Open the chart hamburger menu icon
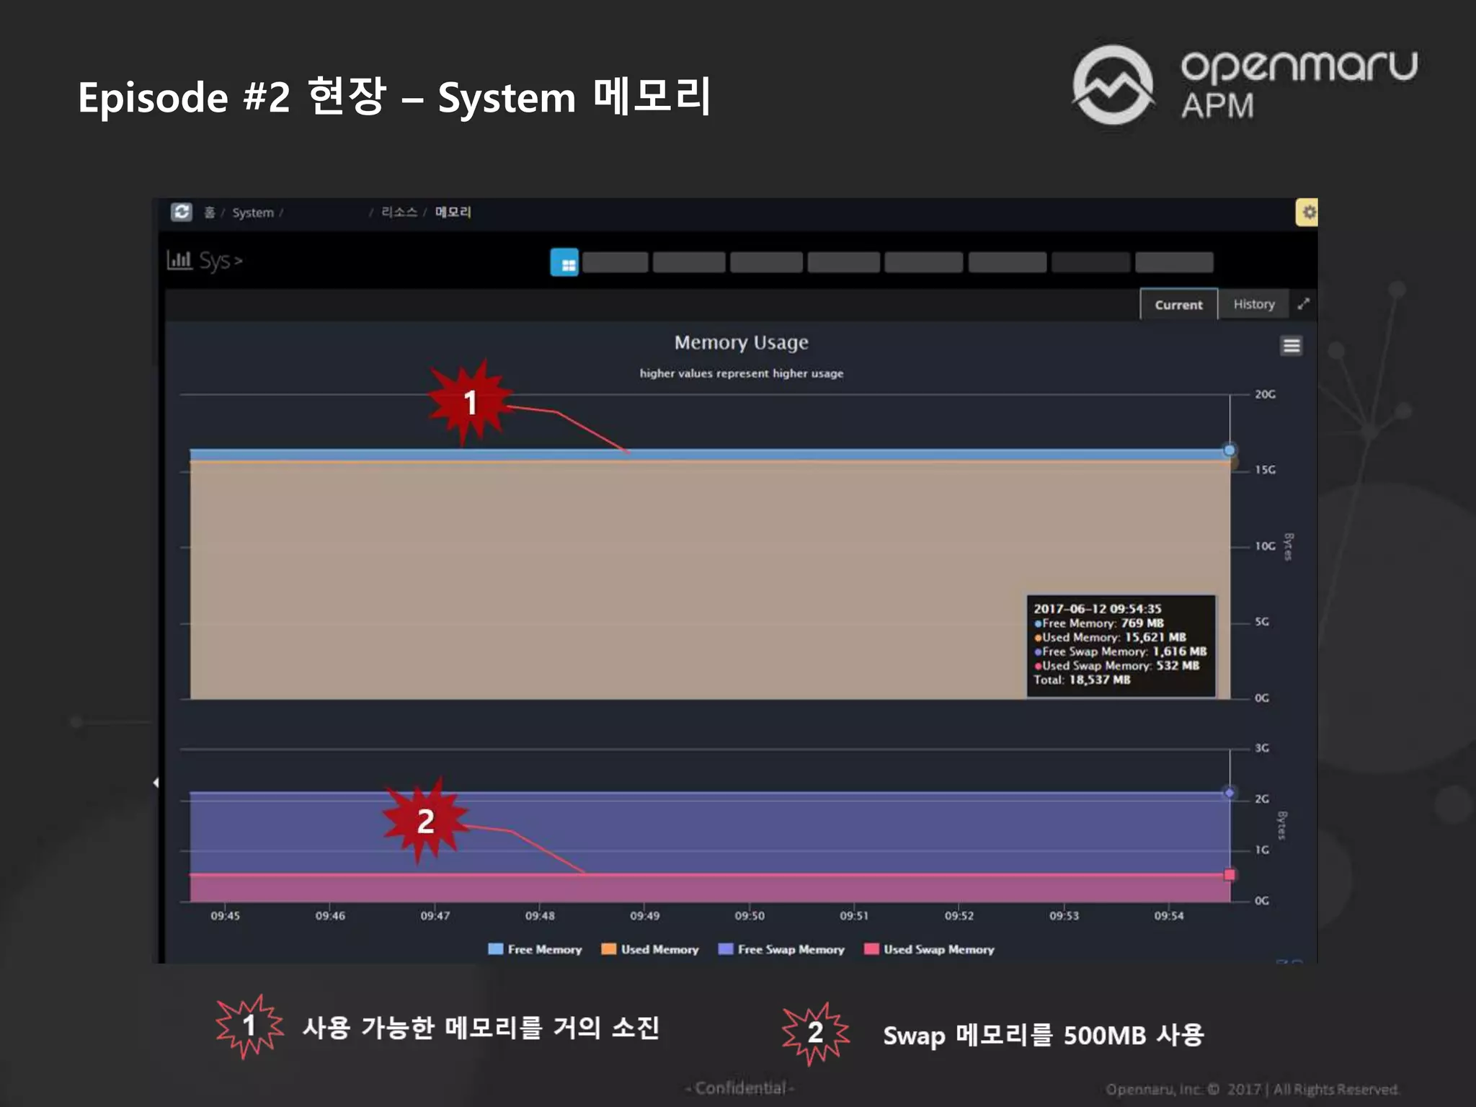 [1291, 346]
